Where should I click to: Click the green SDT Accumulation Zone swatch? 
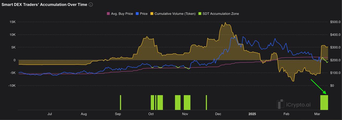200,14
